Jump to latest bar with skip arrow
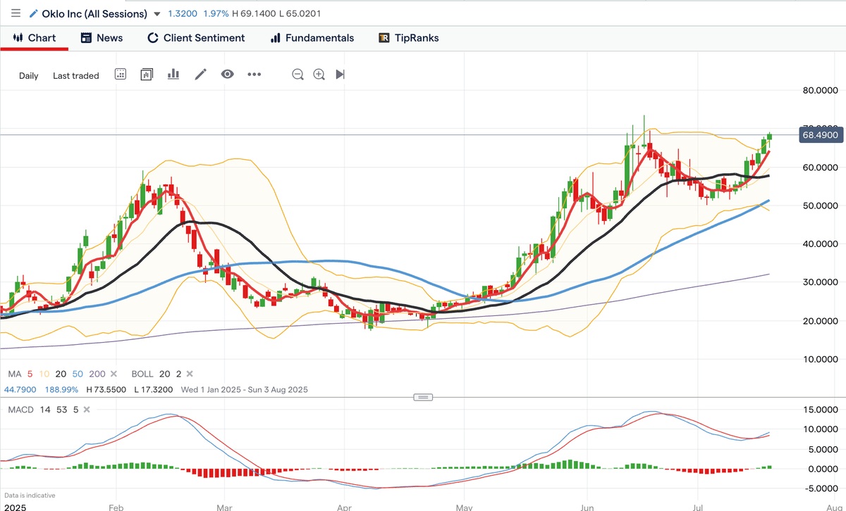 click(x=340, y=74)
